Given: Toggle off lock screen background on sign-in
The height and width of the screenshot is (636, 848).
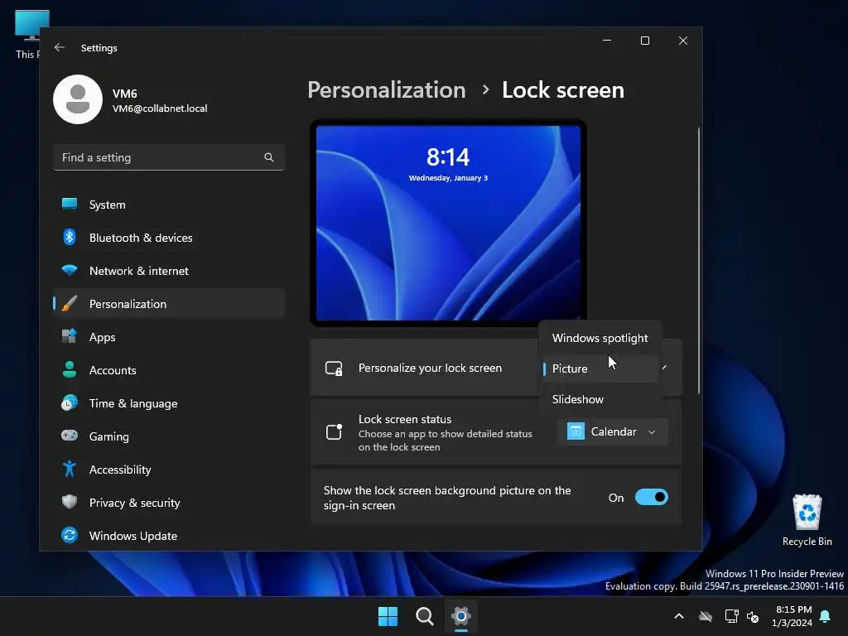Looking at the screenshot, I should 652,497.
